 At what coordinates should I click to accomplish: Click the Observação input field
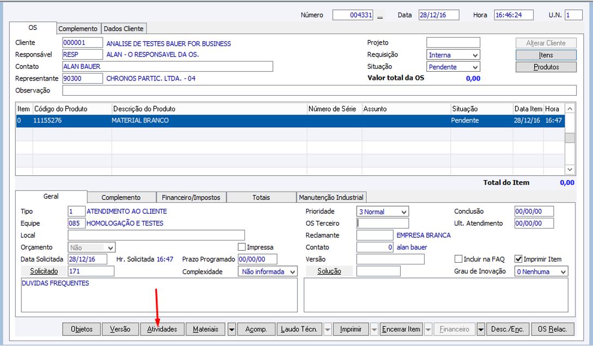pyautogui.click(x=319, y=90)
